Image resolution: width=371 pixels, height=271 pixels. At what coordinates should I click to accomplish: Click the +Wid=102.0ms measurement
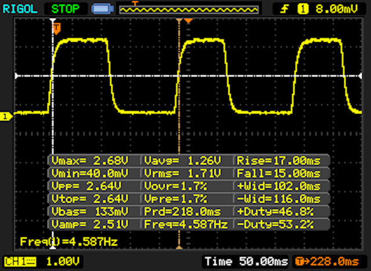279,186
